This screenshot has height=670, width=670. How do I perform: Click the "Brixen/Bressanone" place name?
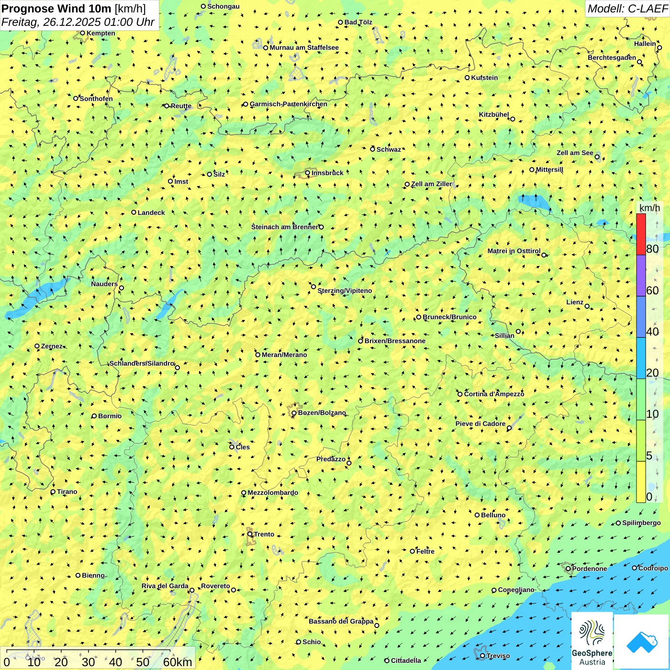pyautogui.click(x=395, y=341)
